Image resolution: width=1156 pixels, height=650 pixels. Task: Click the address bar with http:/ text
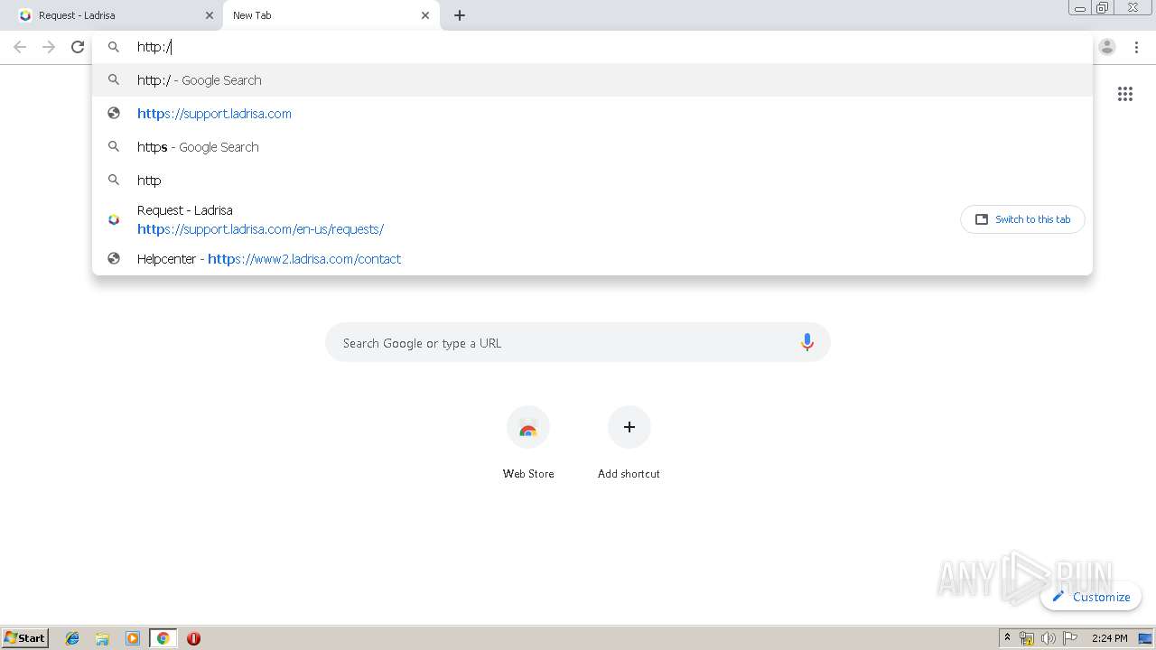pos(592,47)
